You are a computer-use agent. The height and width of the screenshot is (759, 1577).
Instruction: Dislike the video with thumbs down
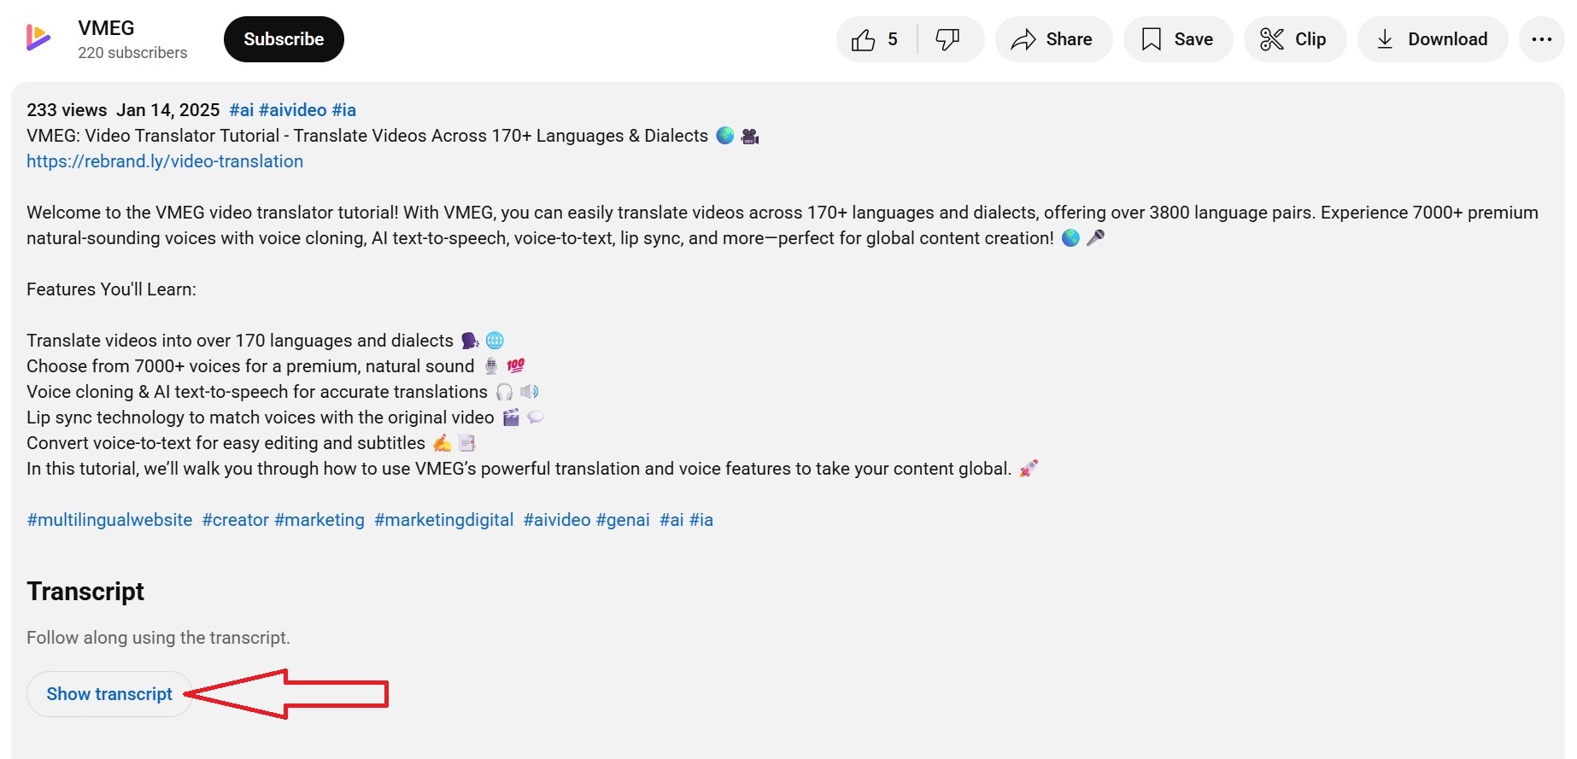pyautogui.click(x=948, y=39)
